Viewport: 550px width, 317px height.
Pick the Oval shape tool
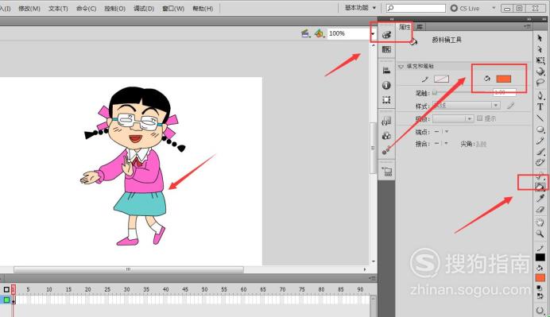click(x=540, y=130)
